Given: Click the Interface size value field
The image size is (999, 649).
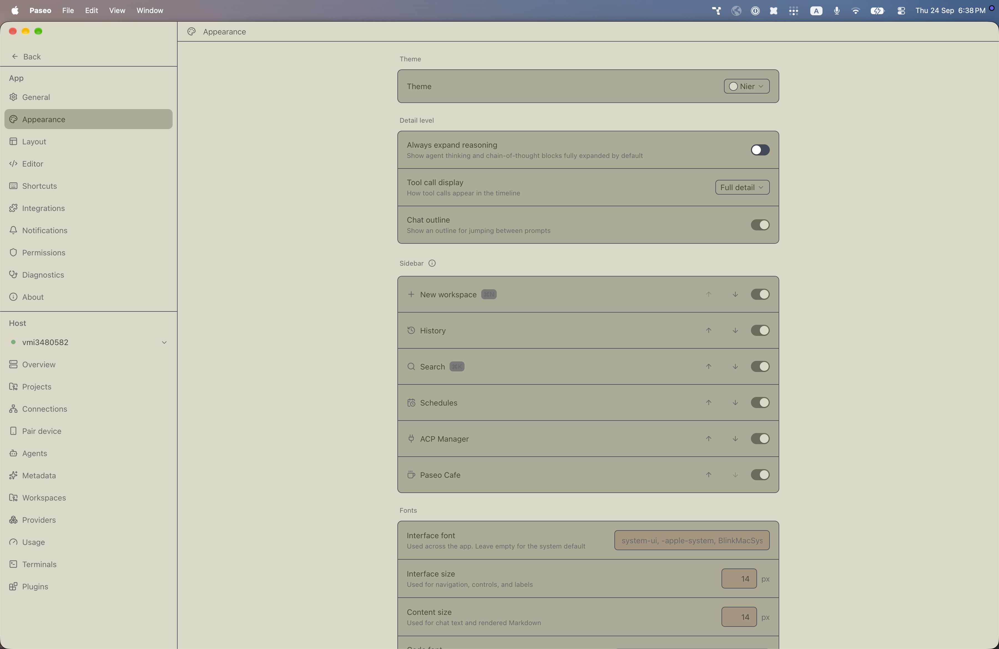Looking at the screenshot, I should [739, 579].
